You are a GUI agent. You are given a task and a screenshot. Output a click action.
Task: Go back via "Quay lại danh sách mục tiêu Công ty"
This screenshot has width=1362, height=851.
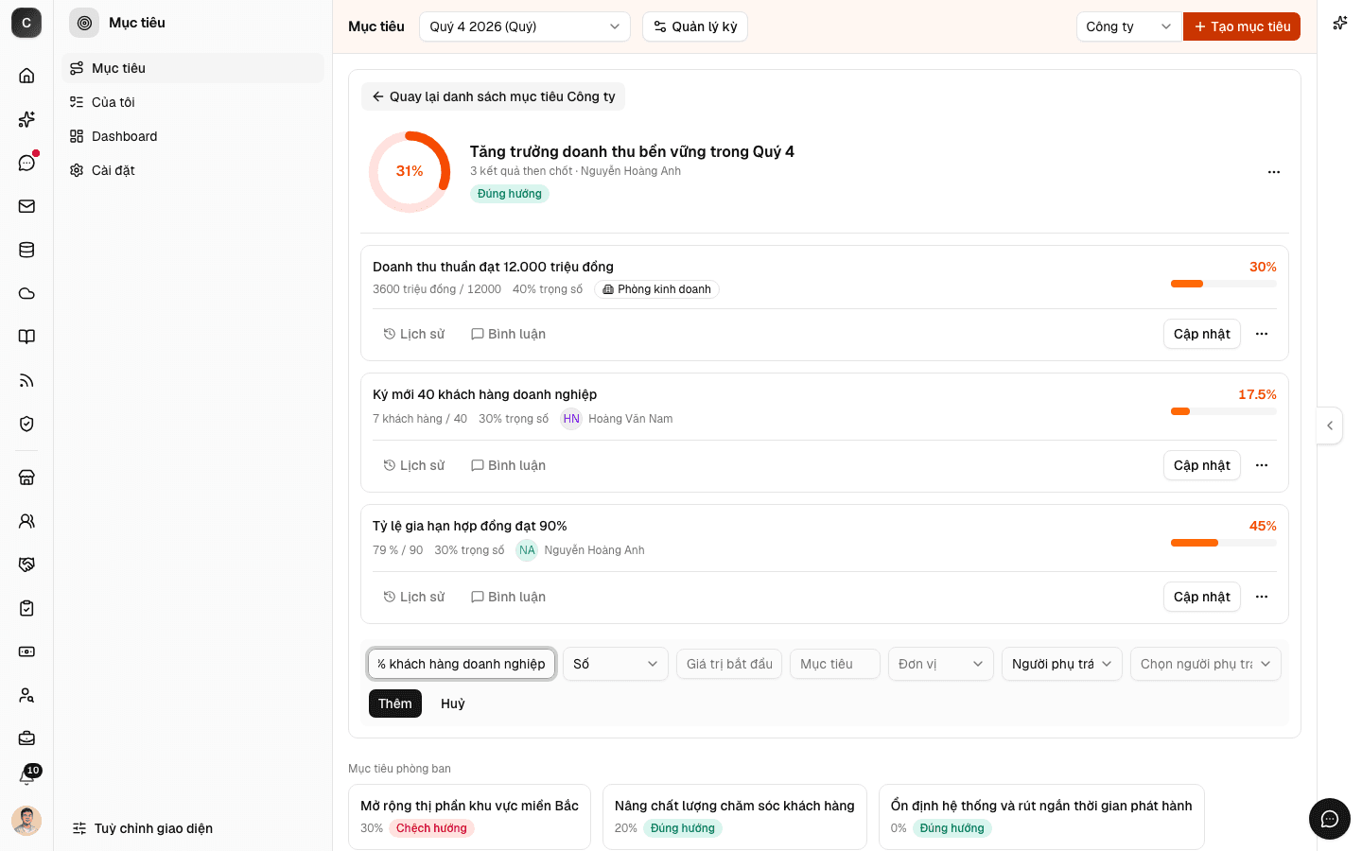(x=493, y=96)
